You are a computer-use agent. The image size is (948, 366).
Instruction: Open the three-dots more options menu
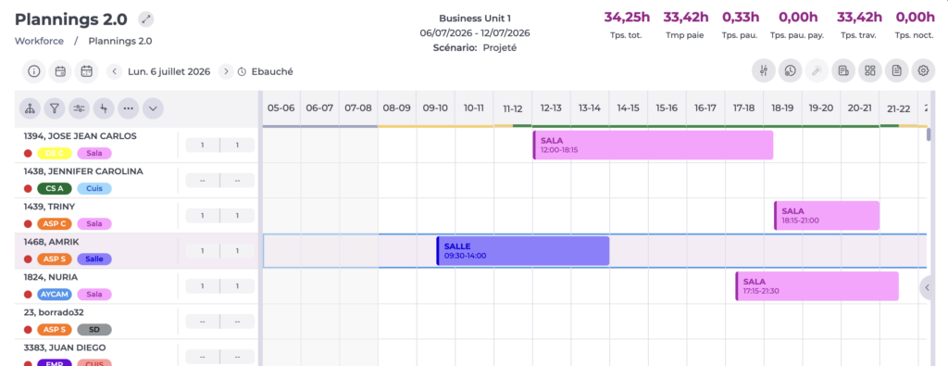click(128, 108)
